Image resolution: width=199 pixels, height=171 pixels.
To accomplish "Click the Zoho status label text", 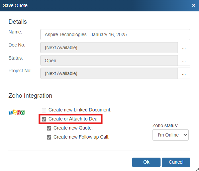I will coord(165,125).
